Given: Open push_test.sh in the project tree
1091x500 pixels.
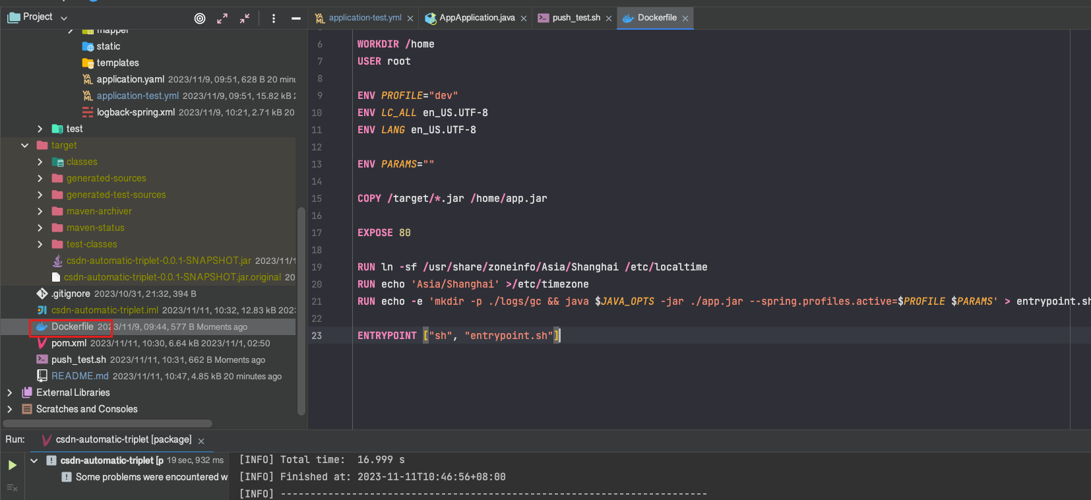Looking at the screenshot, I should click(78, 359).
